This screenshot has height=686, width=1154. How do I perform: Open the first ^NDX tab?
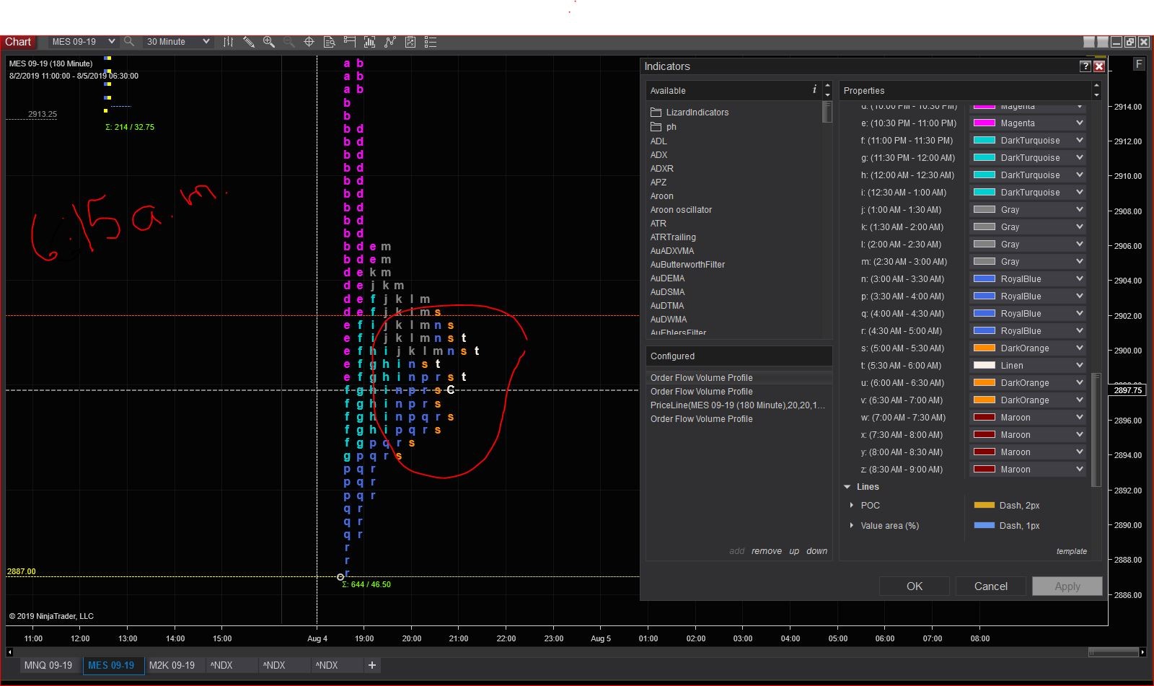pyautogui.click(x=222, y=665)
